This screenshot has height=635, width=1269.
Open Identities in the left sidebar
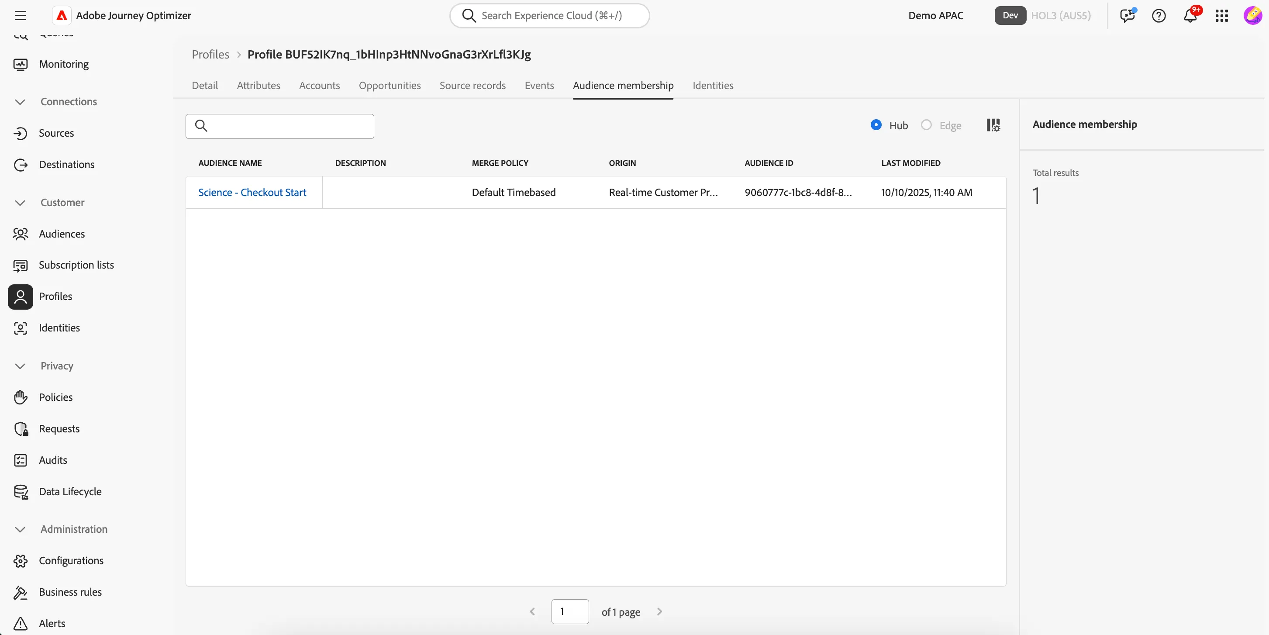(x=59, y=328)
